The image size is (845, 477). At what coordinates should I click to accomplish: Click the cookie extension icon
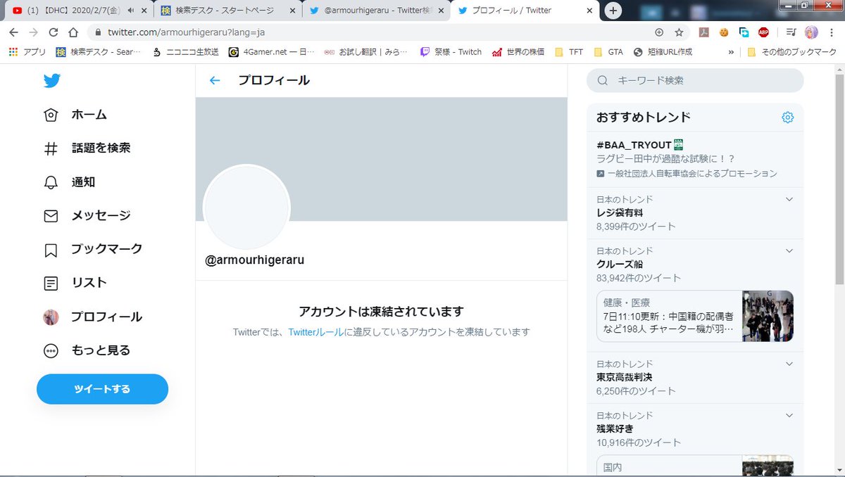point(723,32)
